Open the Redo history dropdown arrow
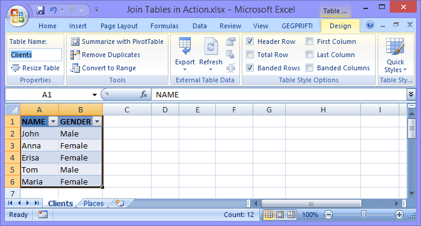 pos(81,10)
